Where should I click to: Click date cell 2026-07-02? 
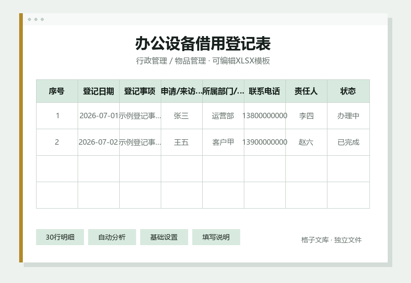click(99, 142)
